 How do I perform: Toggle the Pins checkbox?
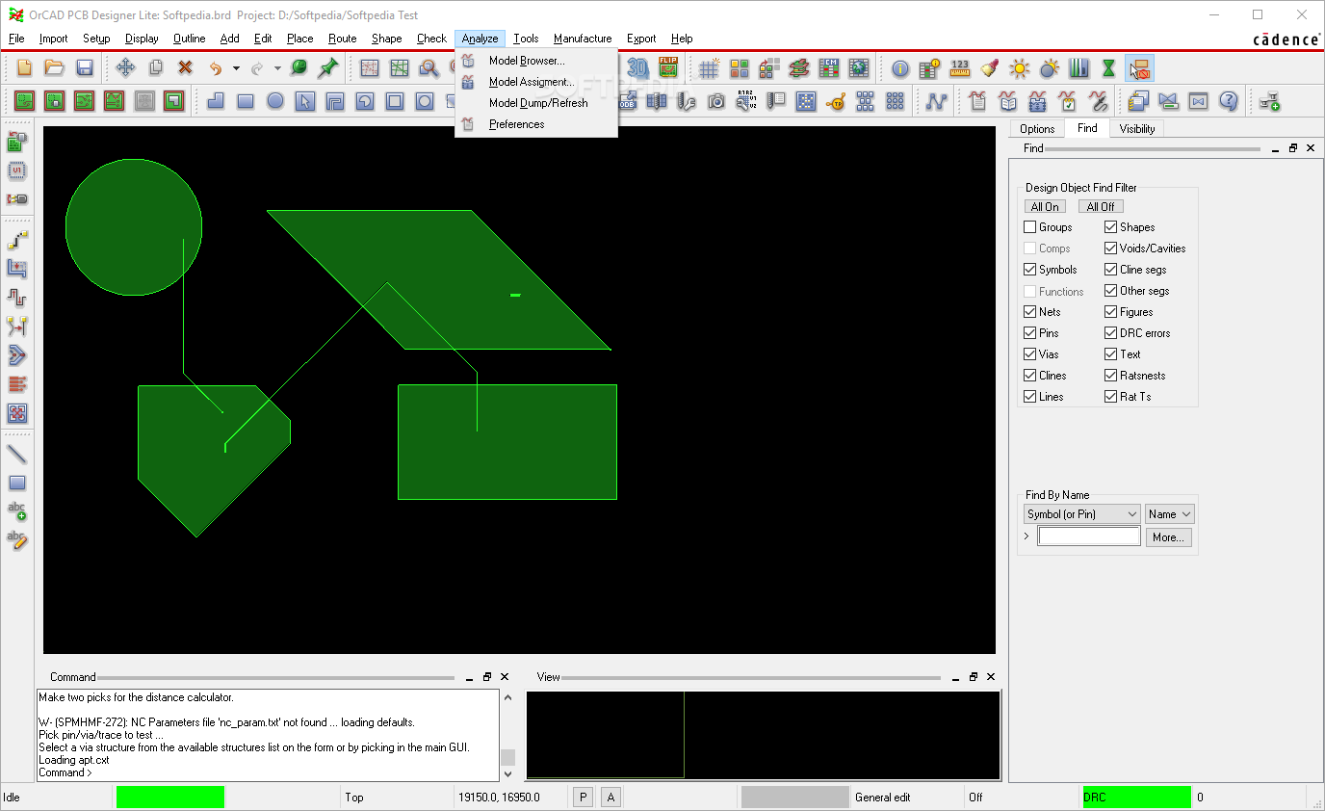[1030, 333]
